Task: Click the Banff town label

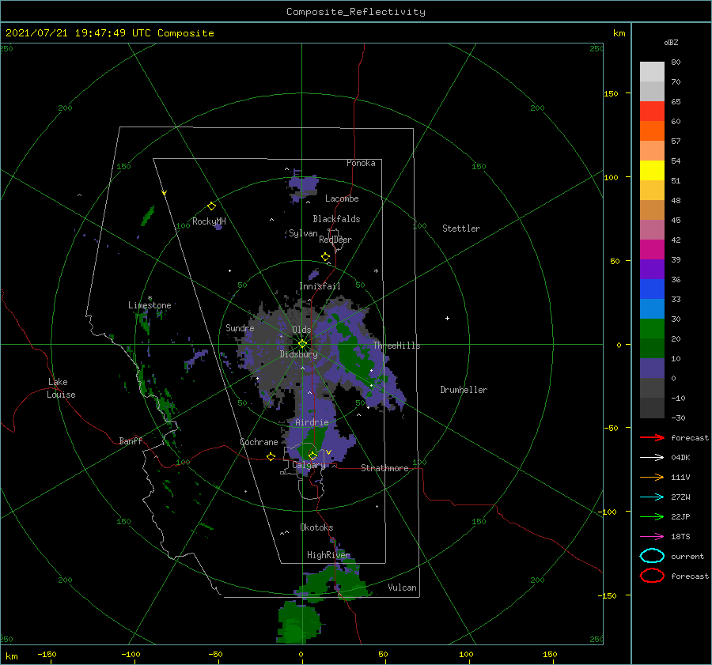Action: click(131, 440)
